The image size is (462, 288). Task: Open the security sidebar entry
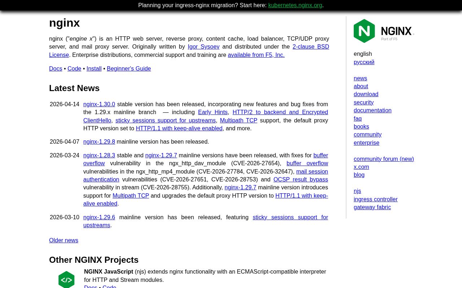click(363, 102)
